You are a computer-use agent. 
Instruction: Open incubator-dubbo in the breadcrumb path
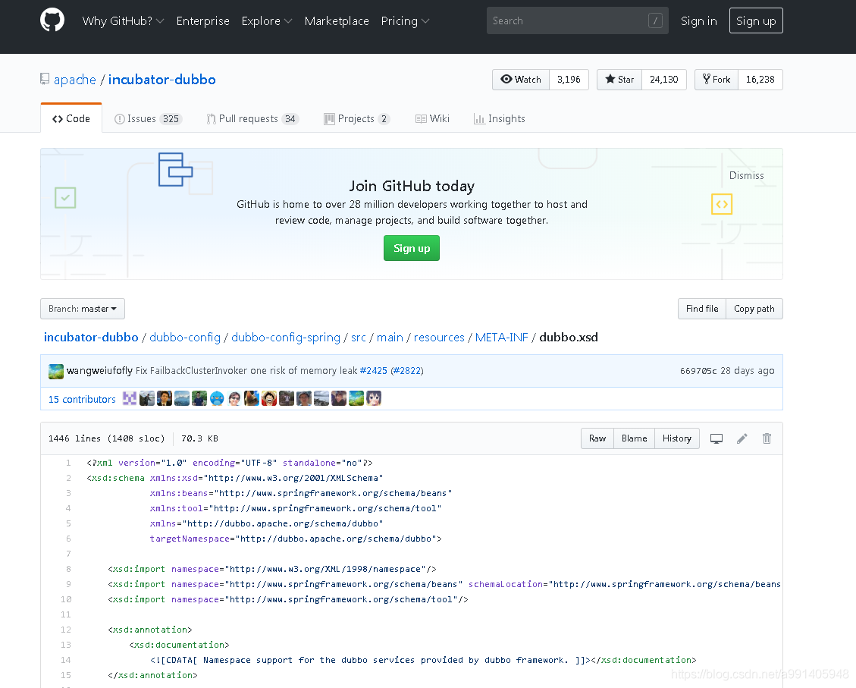[91, 338]
